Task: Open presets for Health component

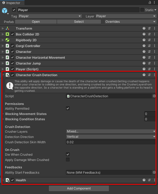Action: click(149, 180)
